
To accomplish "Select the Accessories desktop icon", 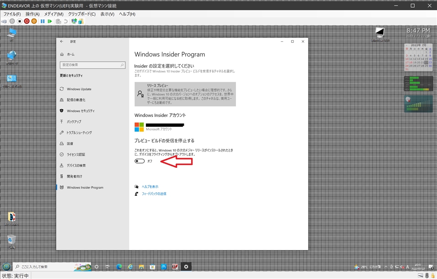I will (x=12, y=219).
